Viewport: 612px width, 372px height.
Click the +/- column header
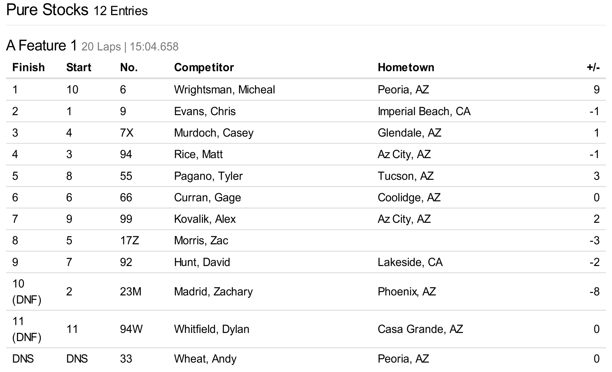coord(593,67)
